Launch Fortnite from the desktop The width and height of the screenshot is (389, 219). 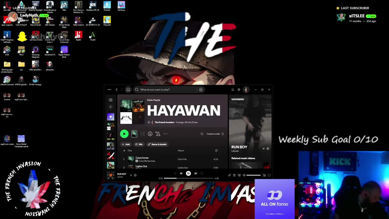pos(107,6)
